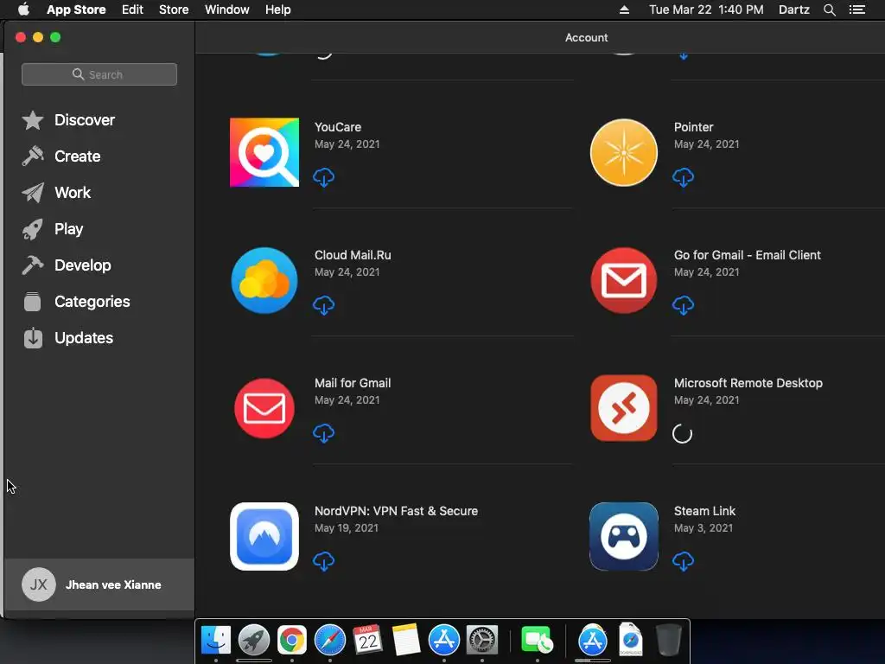Open the Play section

tap(53, 228)
